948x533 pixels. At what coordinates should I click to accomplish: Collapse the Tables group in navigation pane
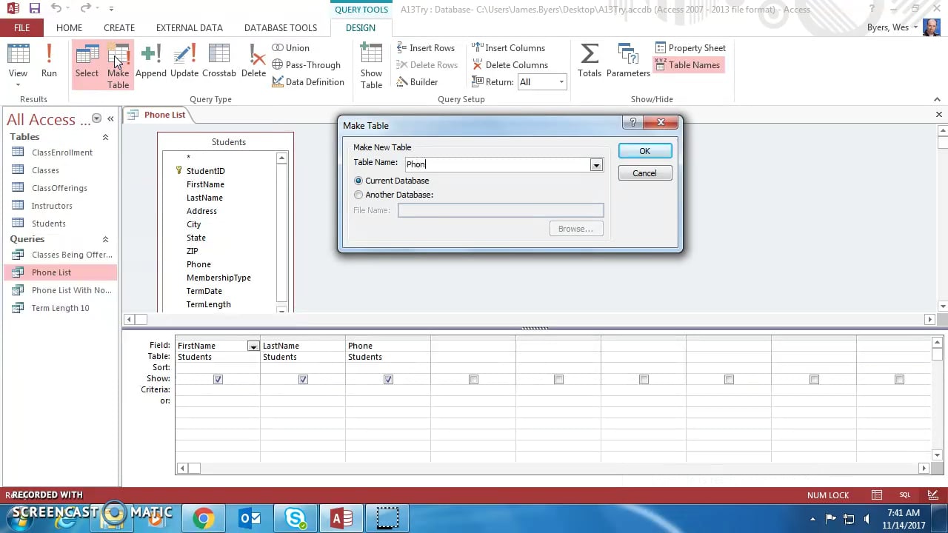click(105, 137)
